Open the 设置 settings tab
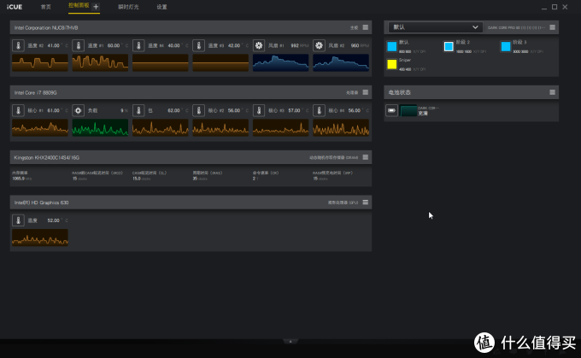Image resolution: width=581 pixels, height=358 pixels. click(161, 7)
